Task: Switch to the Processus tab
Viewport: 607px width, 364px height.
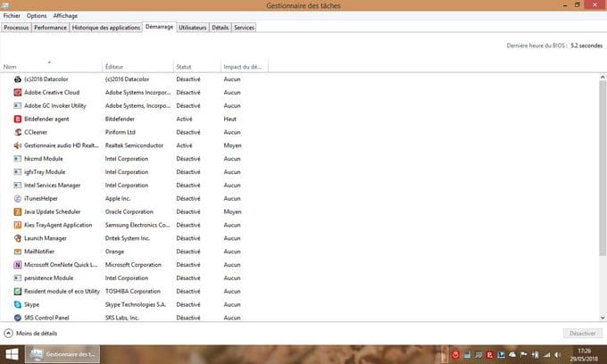Action: pyautogui.click(x=16, y=28)
